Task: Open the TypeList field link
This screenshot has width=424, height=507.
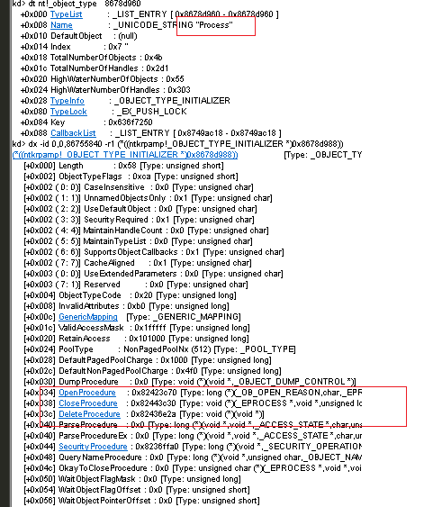Action: click(x=67, y=14)
